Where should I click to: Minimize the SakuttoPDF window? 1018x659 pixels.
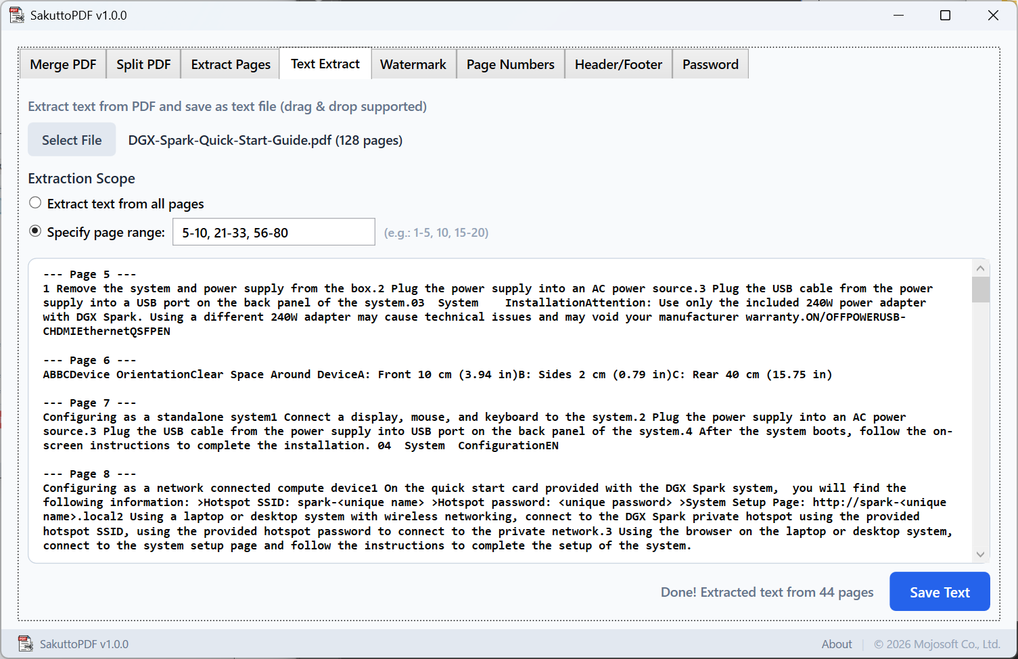pos(898,15)
